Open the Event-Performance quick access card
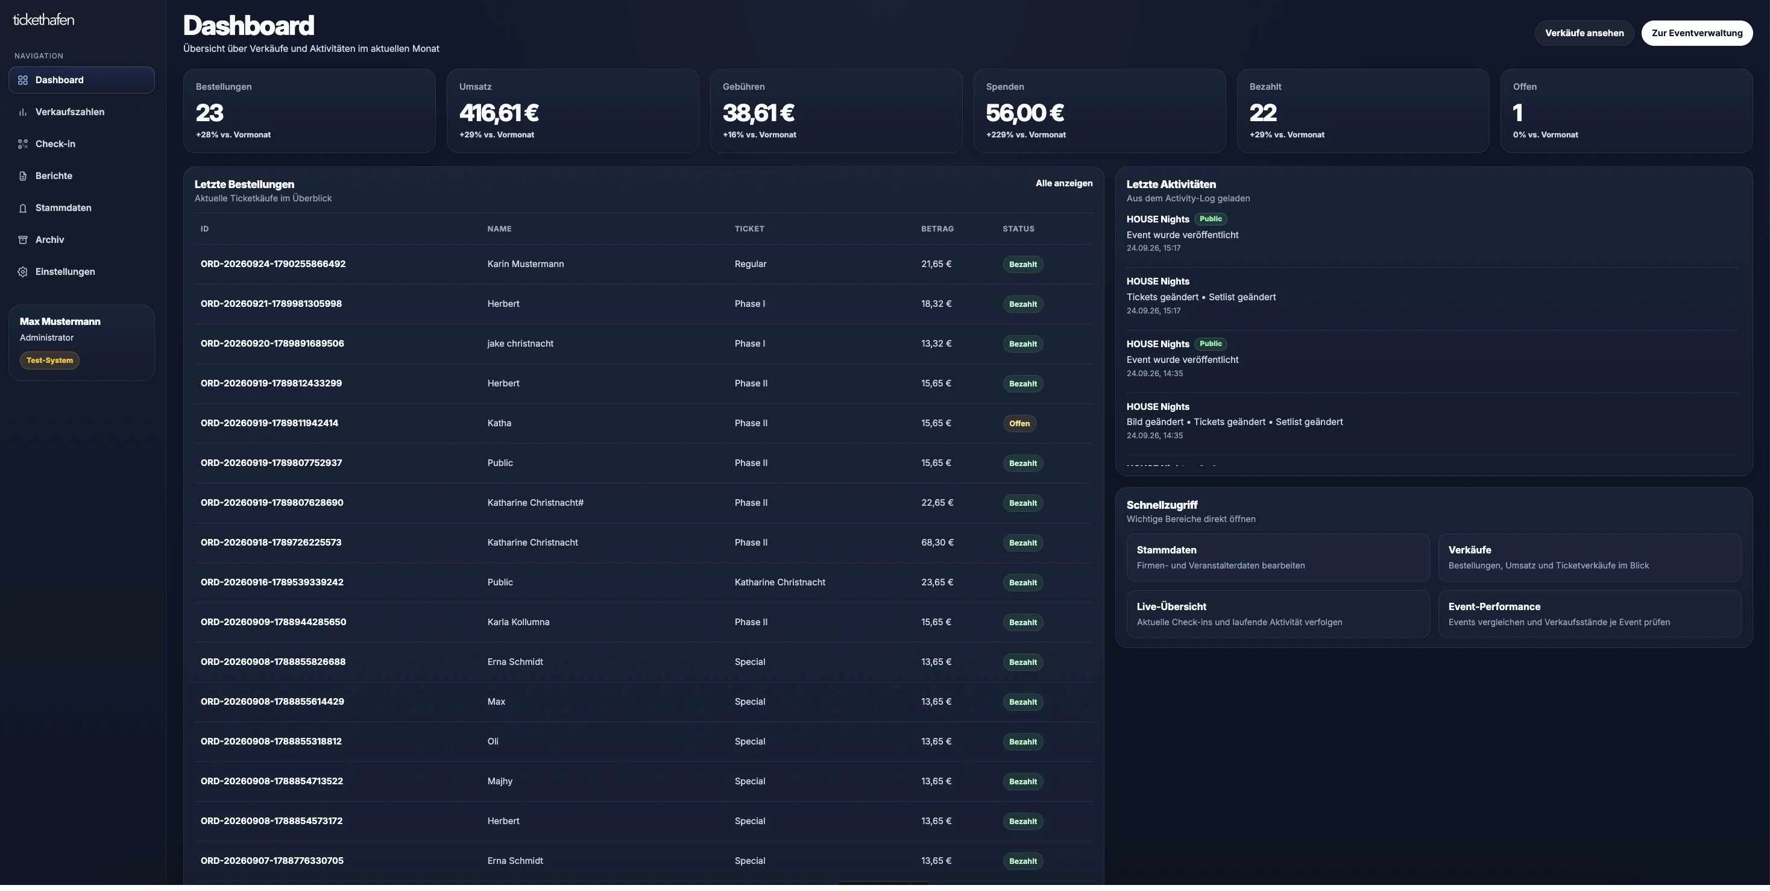1770x891 pixels. point(1589,614)
